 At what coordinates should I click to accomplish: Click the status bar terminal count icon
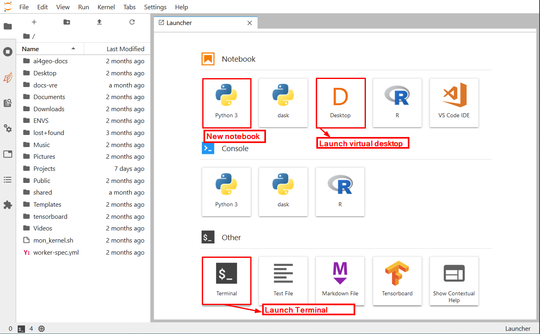coord(22,329)
